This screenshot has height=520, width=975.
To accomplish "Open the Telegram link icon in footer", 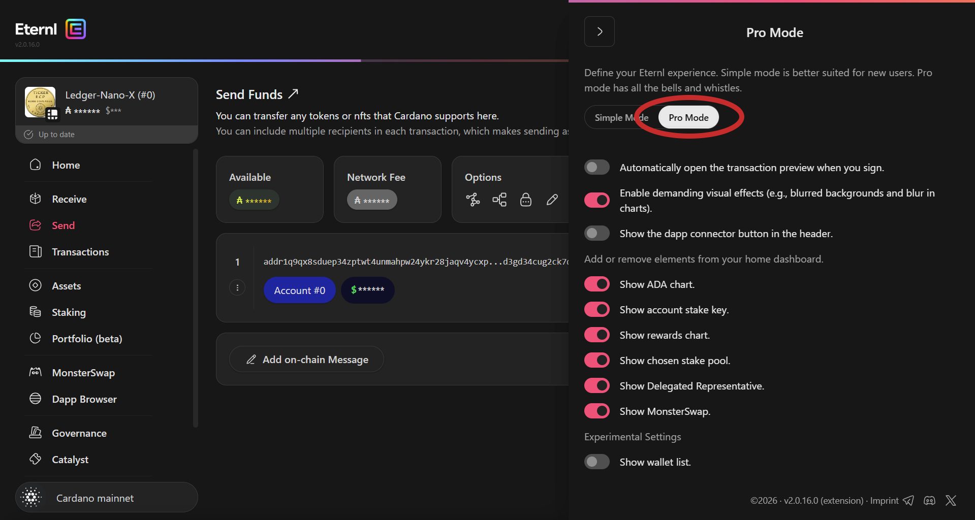I will click(x=908, y=501).
